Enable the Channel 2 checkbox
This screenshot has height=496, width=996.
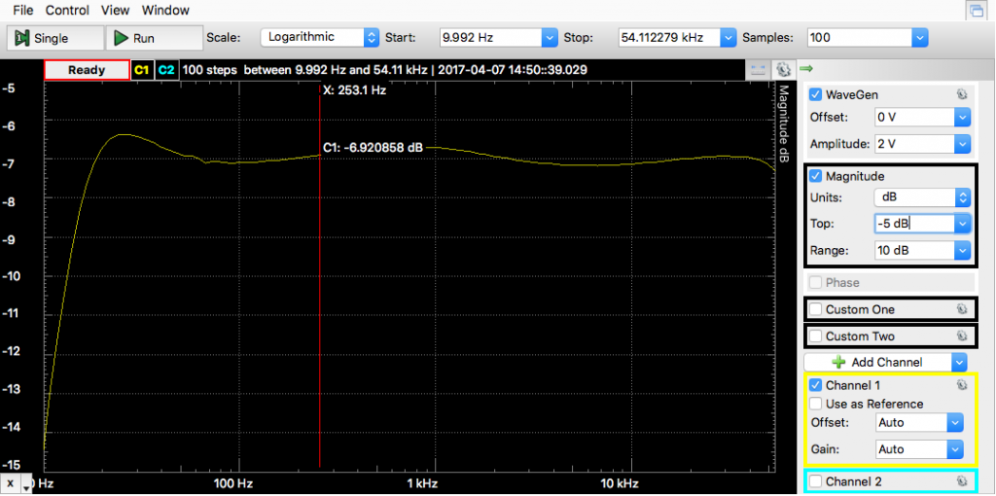tap(816, 481)
